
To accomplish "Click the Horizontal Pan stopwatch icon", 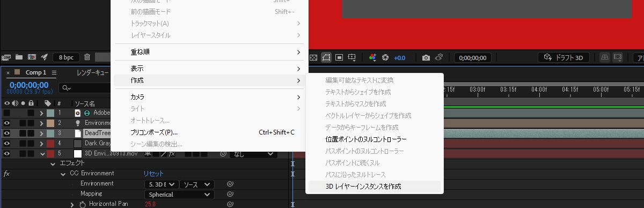I will (x=83, y=204).
